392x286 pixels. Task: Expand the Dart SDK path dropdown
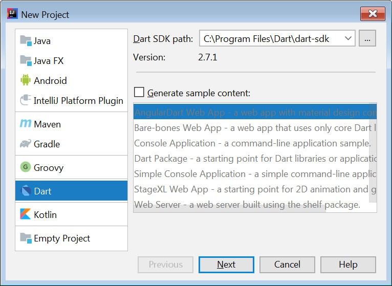coord(348,38)
